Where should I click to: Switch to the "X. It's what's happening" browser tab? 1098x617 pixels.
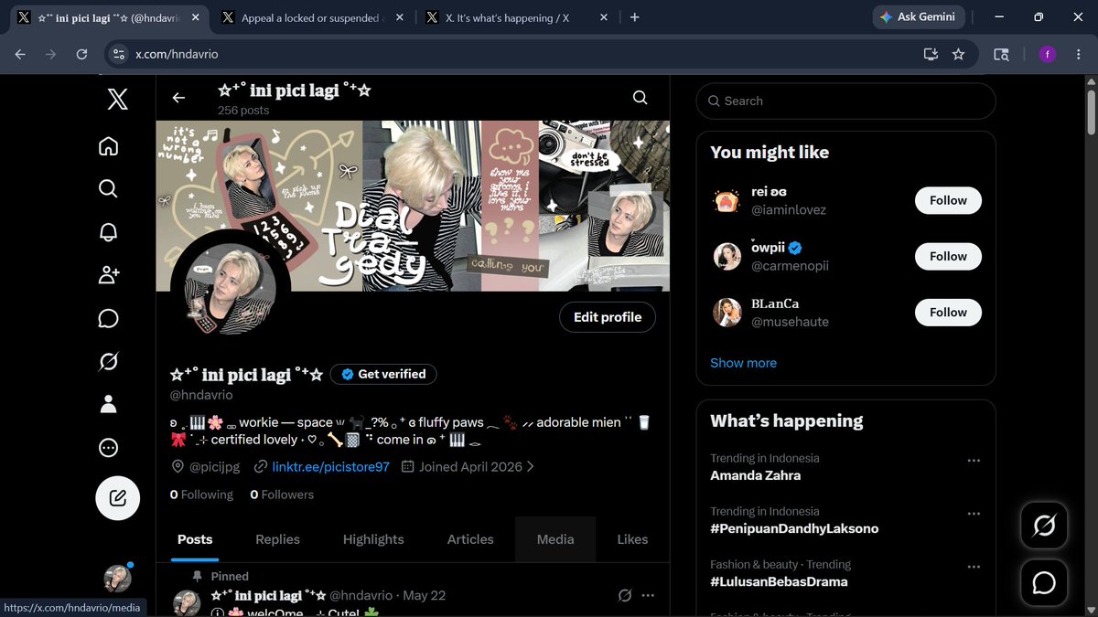[x=515, y=17]
